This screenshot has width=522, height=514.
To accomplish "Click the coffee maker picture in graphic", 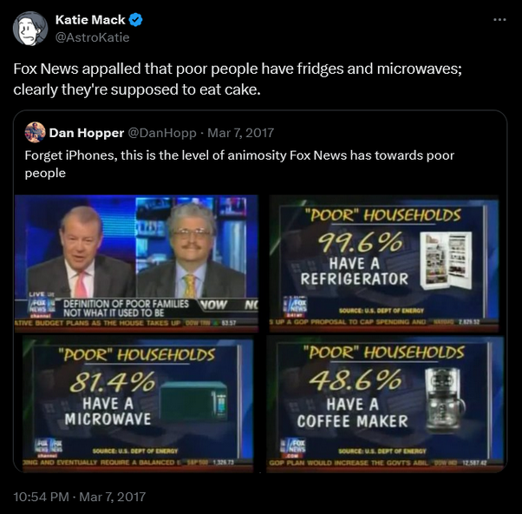I will pos(445,400).
